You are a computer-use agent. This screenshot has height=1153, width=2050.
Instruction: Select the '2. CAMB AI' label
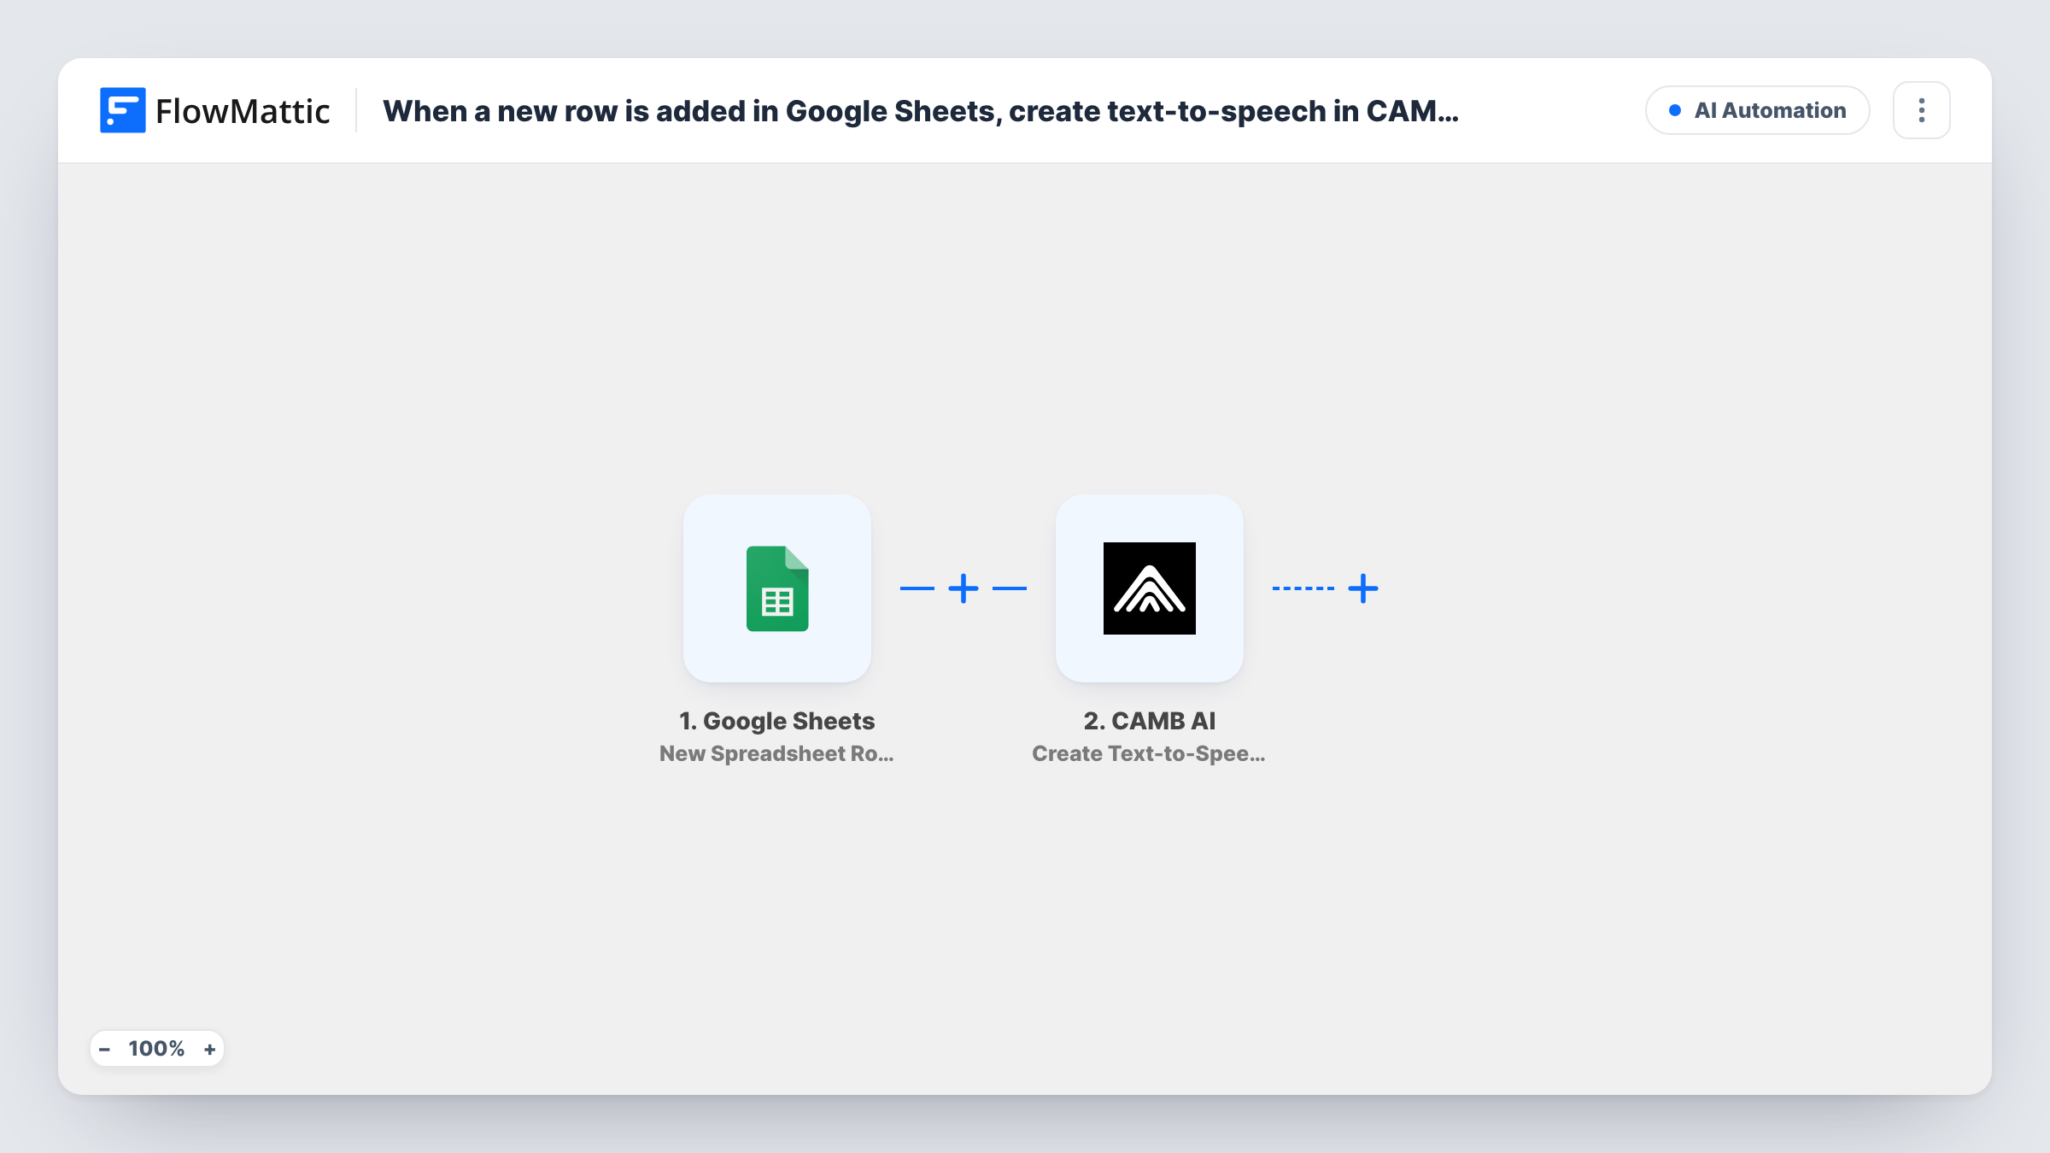click(x=1150, y=721)
